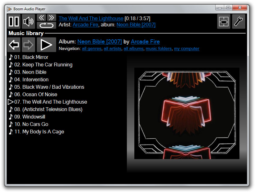Navigate to music folders
Image resolution: width=255 pixels, height=192 pixels.
[x=159, y=49]
